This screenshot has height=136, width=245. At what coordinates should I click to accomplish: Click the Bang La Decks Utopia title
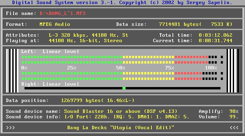(120, 128)
